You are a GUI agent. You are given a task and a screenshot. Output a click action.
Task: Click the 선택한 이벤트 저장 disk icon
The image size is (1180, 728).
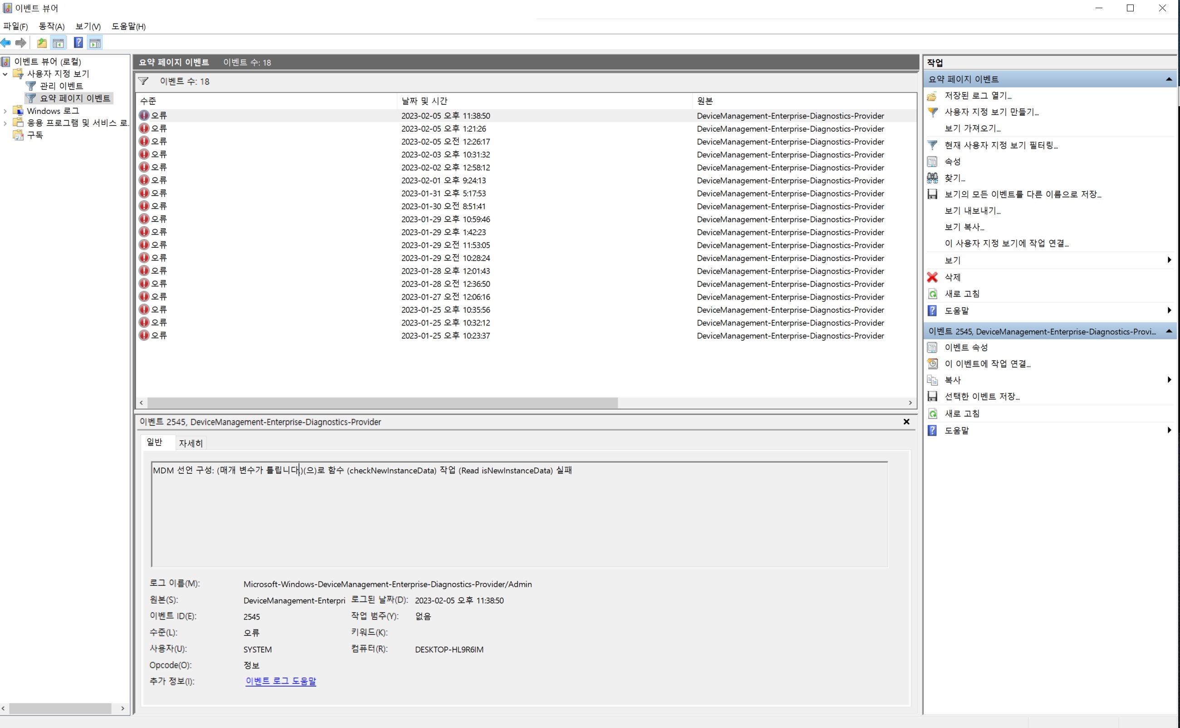click(932, 396)
